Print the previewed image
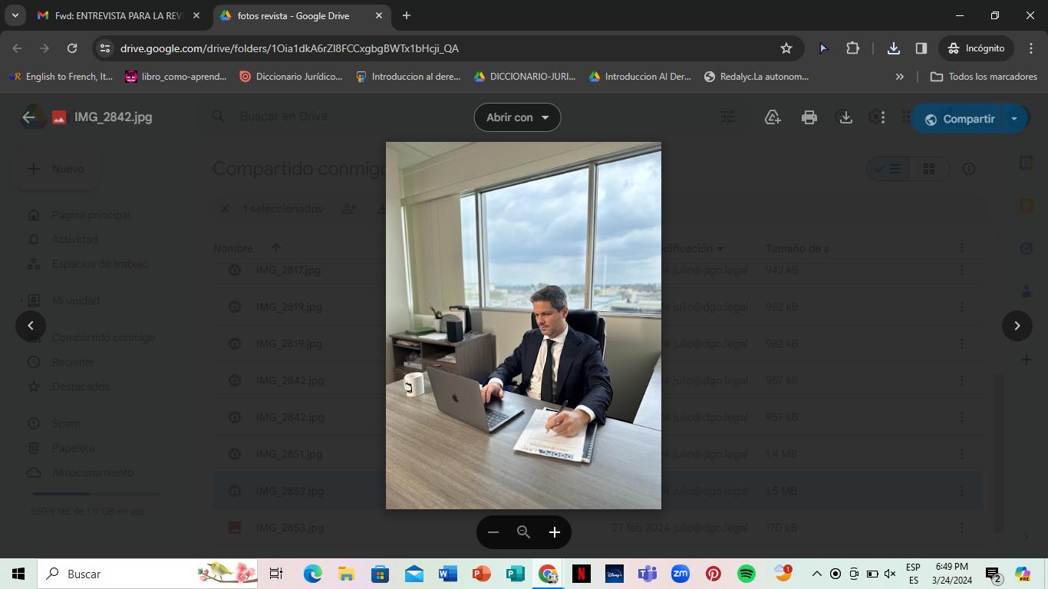Viewport: 1048px width, 589px height. point(809,117)
